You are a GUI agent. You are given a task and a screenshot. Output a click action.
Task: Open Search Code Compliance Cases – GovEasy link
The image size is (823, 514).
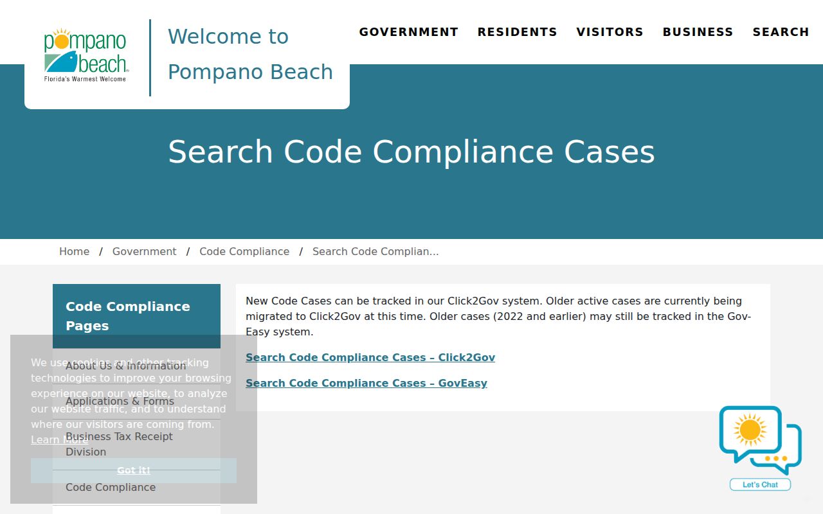pos(366,384)
